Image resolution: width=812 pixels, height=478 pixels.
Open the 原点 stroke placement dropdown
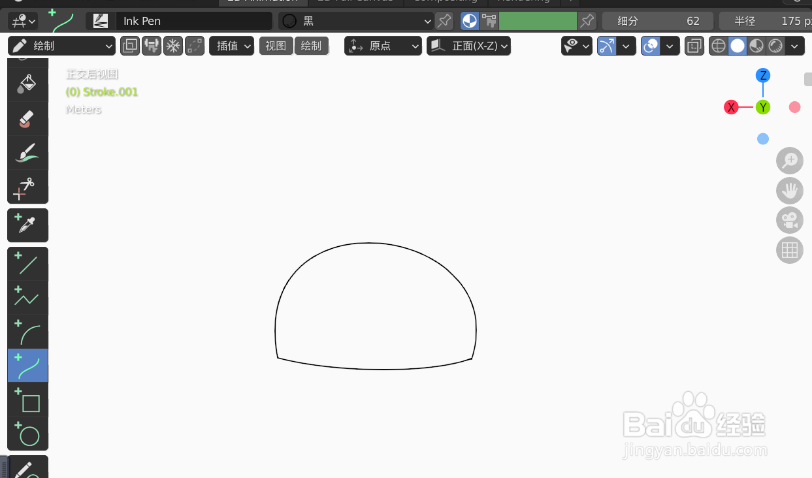(383, 46)
